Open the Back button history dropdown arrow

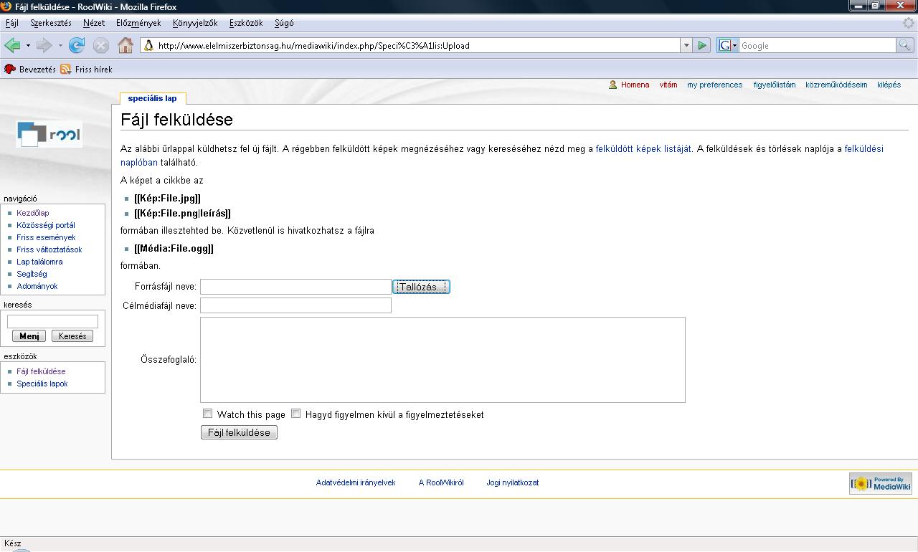[x=28, y=45]
